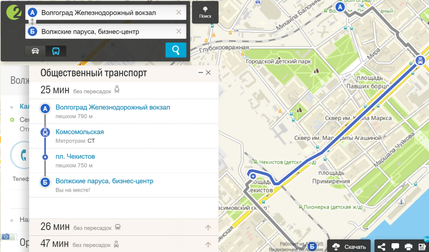The width and height of the screenshot is (429, 252).
Task: Open the Комсомольская stop link
Action: (x=79, y=132)
